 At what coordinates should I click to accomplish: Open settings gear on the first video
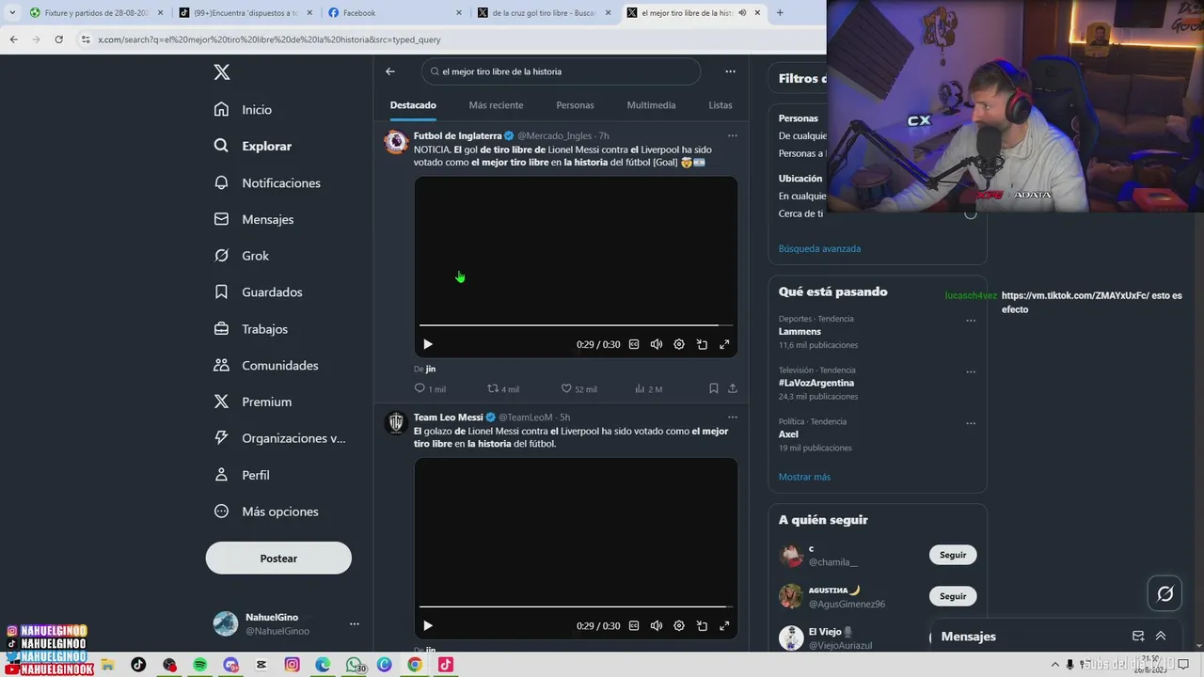coord(679,344)
